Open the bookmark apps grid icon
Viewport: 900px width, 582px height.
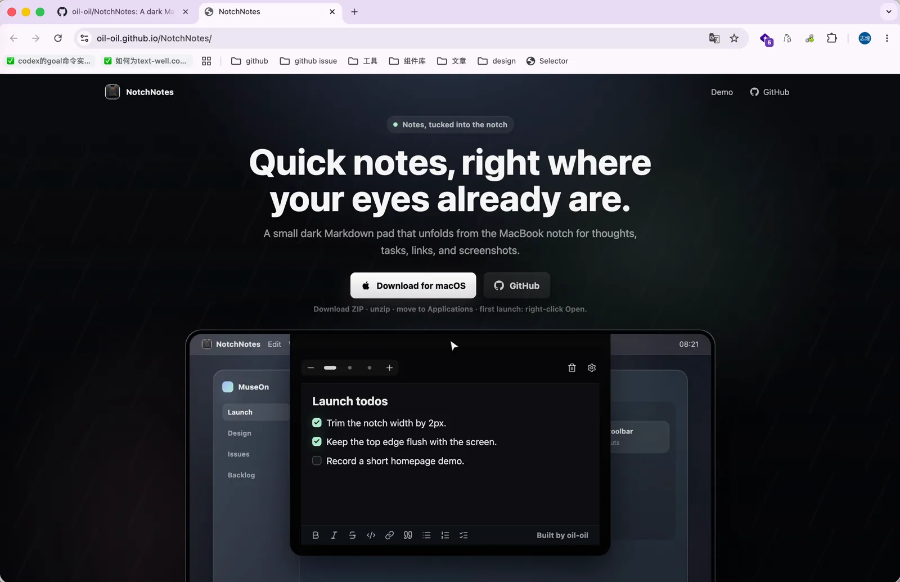click(x=206, y=61)
